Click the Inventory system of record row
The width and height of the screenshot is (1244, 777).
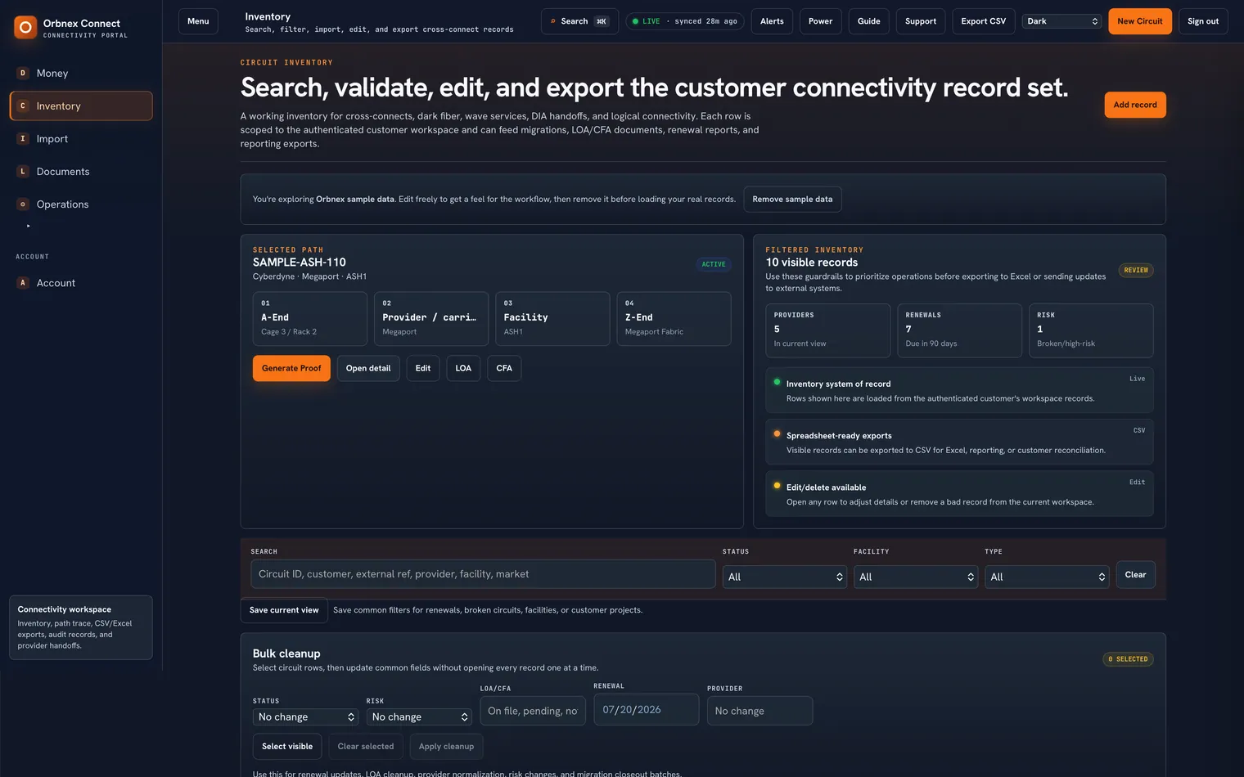959,390
